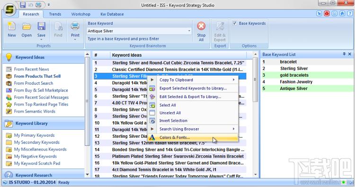Click the red cube icon top right
This screenshot has width=355, height=187.
pos(327,14)
